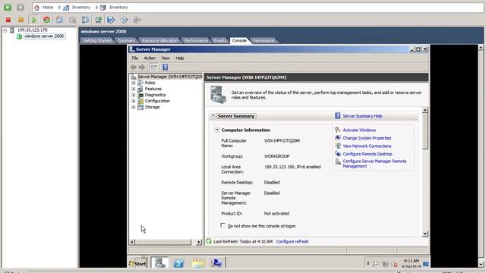Switch to the Events tab
Image resolution: width=486 pixels, height=273 pixels.
[220, 40]
